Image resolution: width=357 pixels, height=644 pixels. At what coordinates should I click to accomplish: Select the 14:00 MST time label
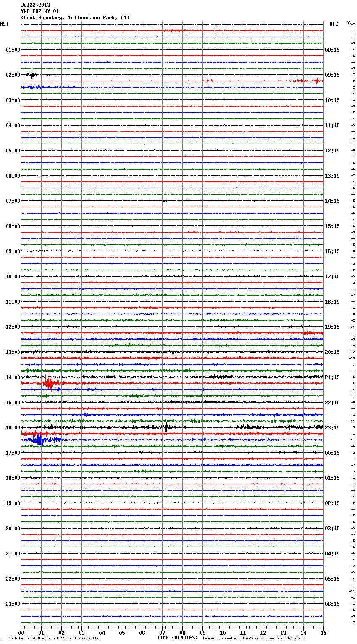[x=13, y=377]
